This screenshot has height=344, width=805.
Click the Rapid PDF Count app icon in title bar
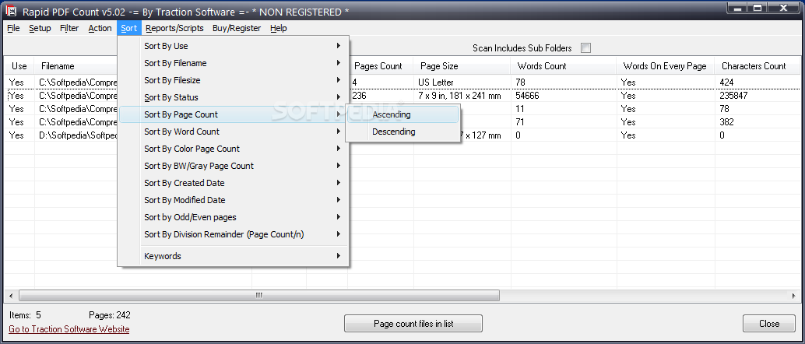[x=10, y=10]
